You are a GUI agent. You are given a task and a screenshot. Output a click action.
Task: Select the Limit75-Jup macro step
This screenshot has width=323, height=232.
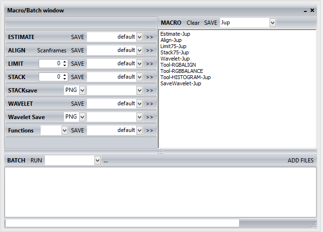pyautogui.click(x=173, y=46)
